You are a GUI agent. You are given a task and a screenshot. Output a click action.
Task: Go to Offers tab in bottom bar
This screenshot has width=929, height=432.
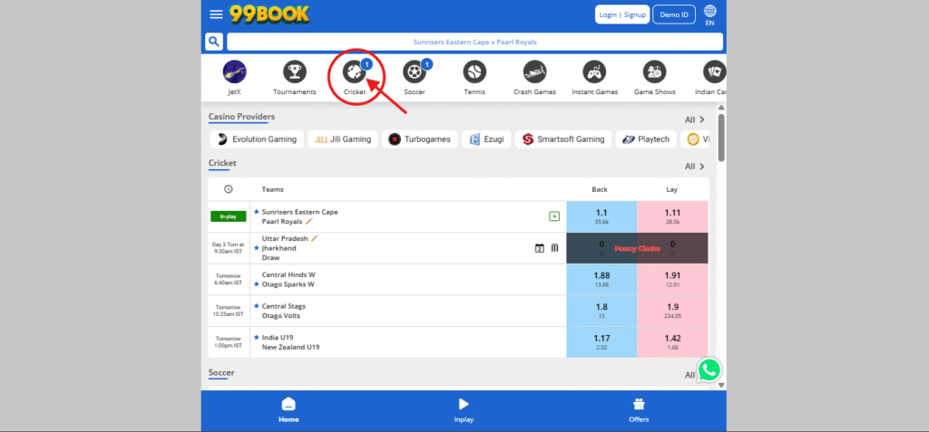coord(639,410)
